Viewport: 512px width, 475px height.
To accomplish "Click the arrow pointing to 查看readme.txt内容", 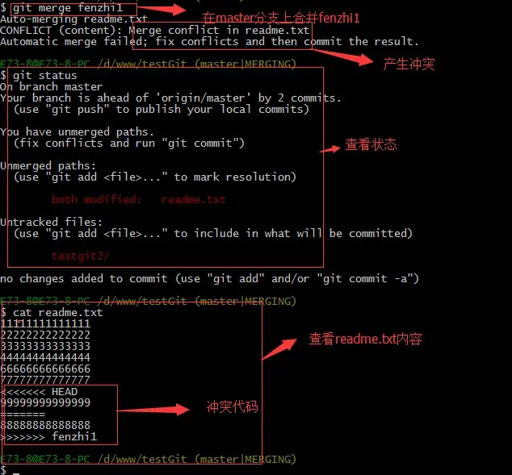I will (x=279, y=349).
